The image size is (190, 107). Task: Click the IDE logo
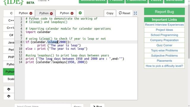[x=13, y=2]
